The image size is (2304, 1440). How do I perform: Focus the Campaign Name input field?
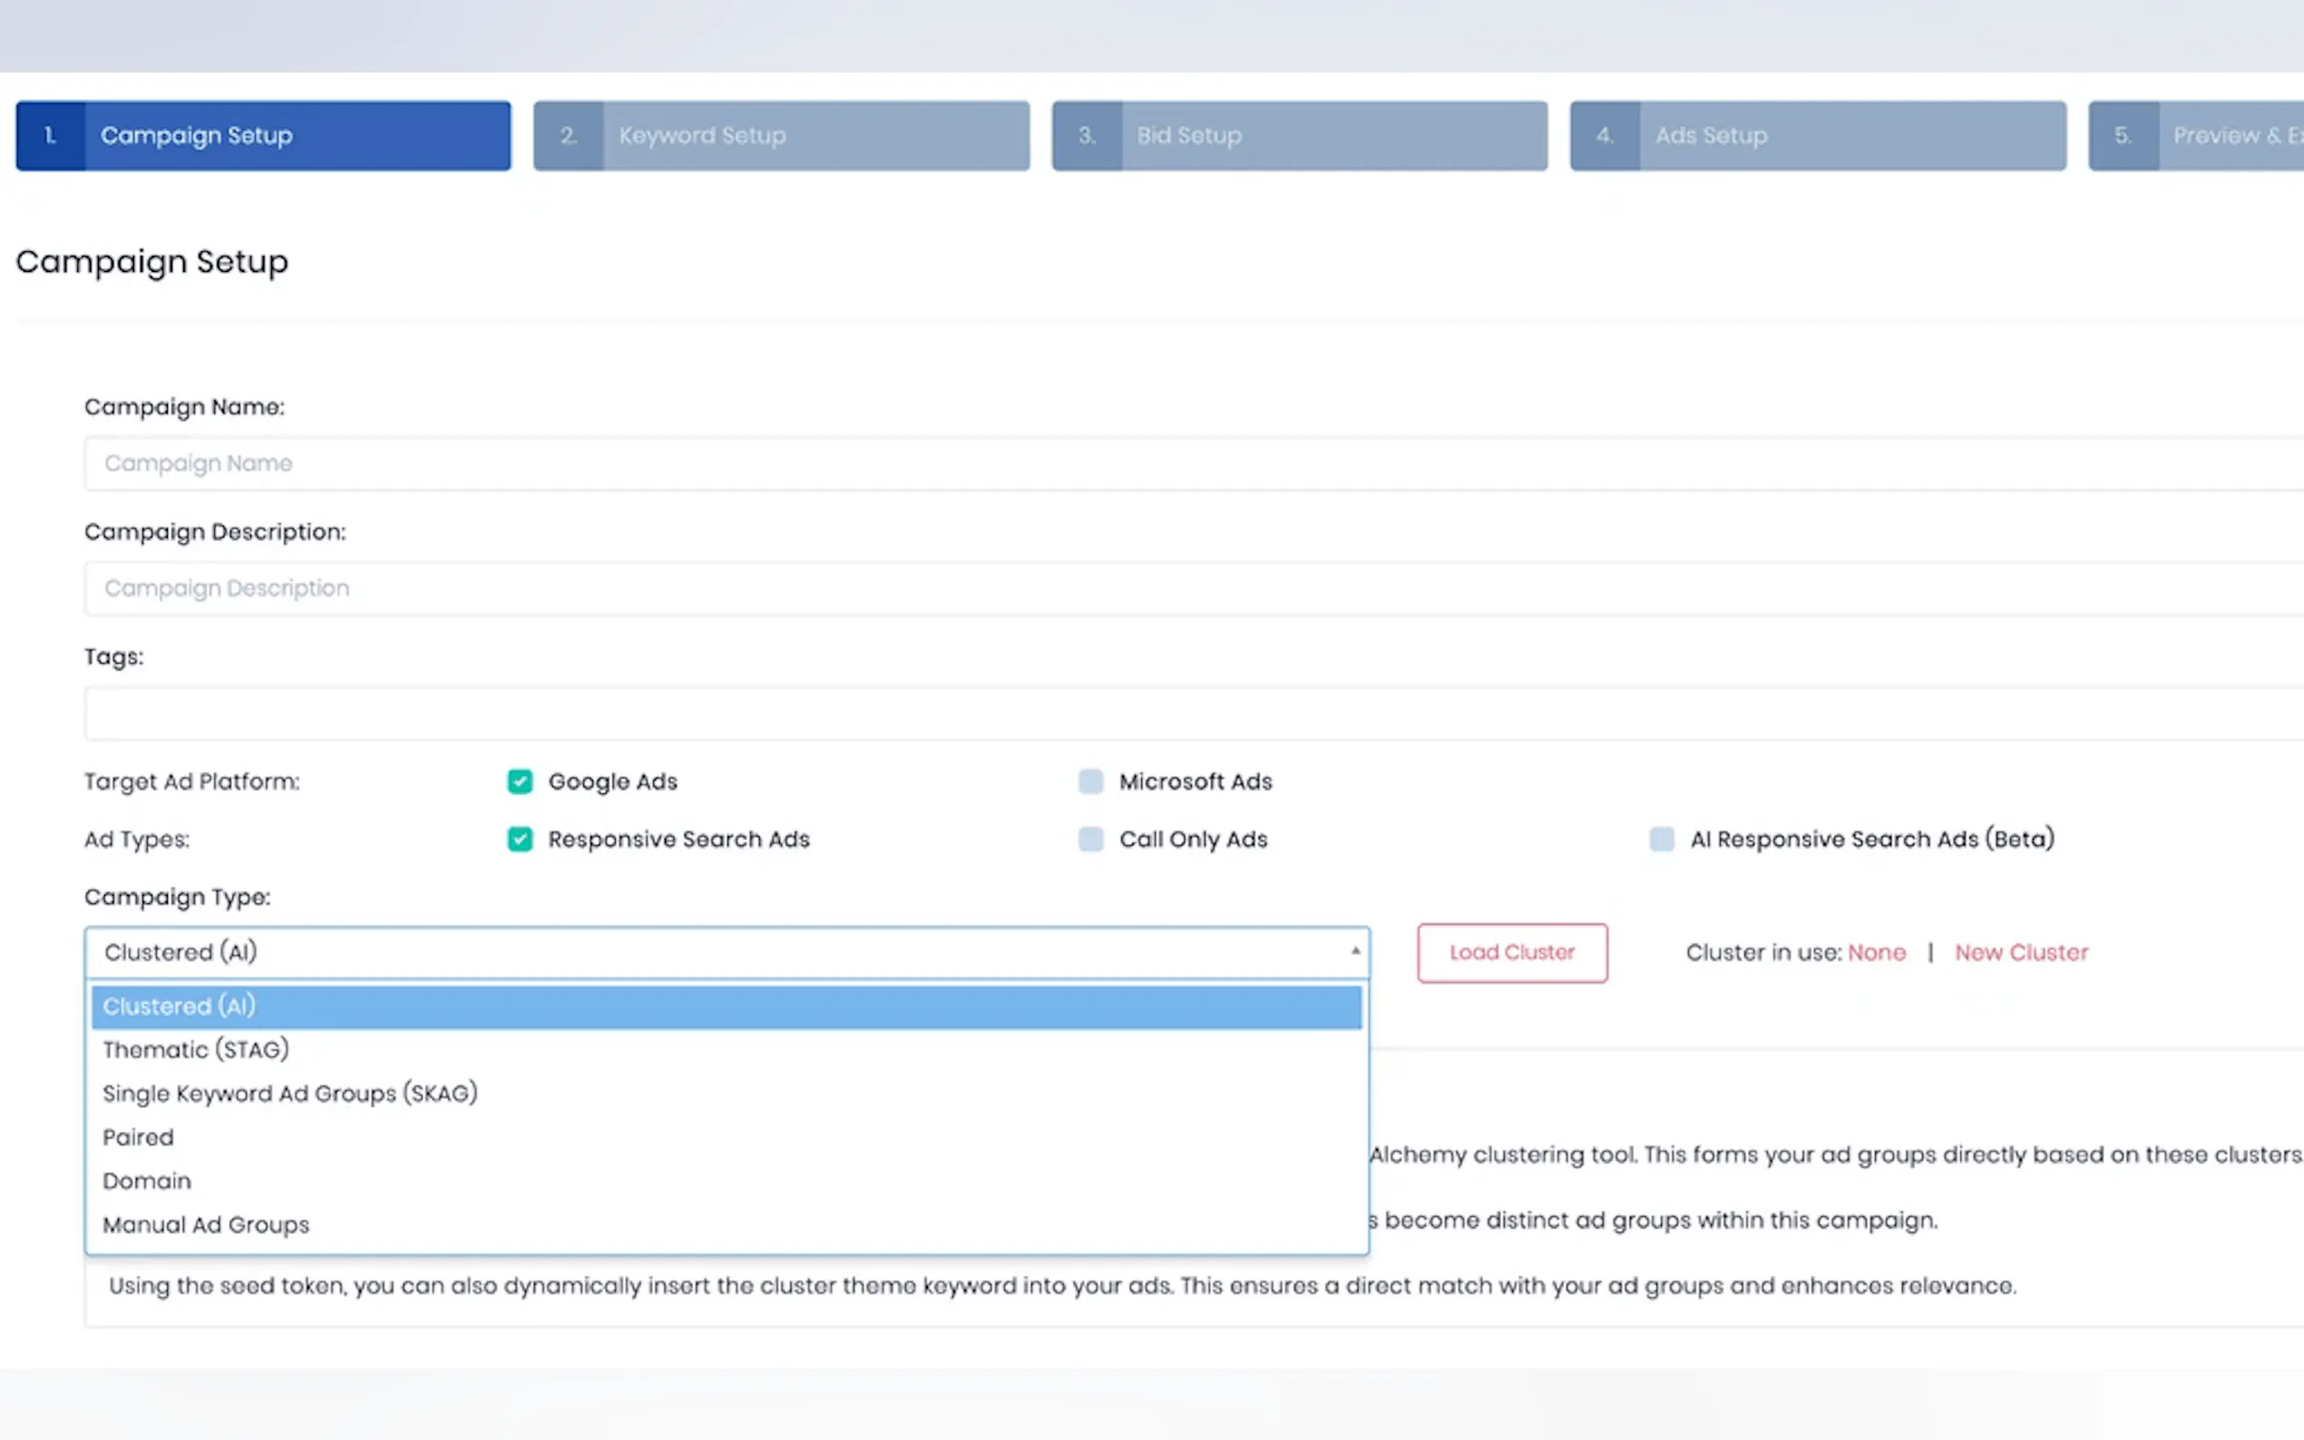click(1143, 463)
